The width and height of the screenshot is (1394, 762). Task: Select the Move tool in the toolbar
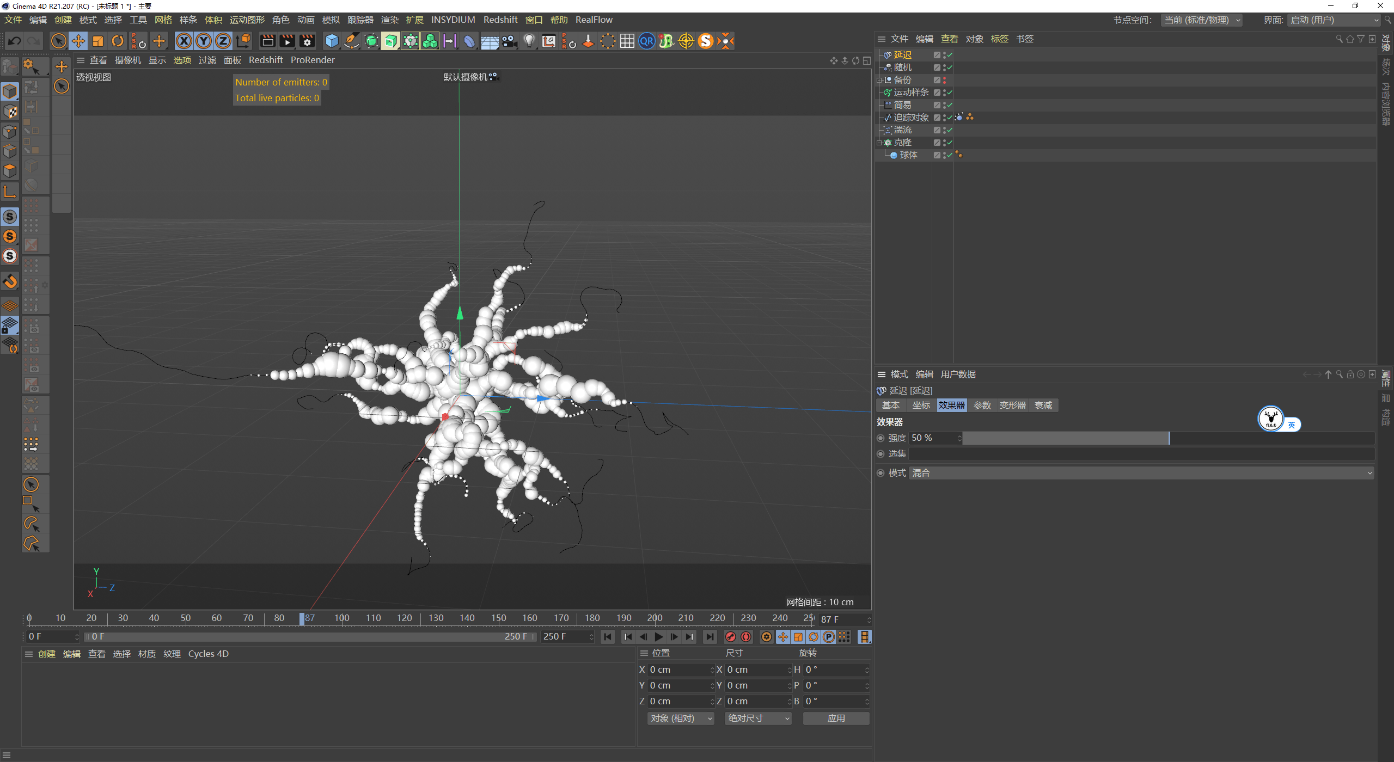click(x=78, y=41)
